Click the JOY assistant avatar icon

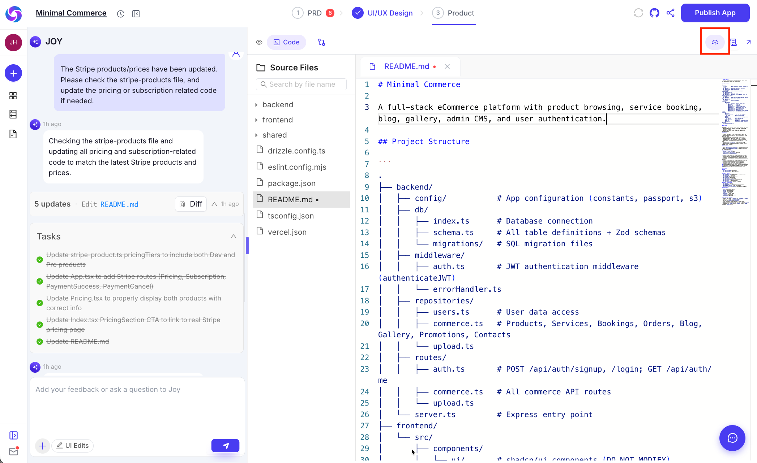click(x=35, y=42)
